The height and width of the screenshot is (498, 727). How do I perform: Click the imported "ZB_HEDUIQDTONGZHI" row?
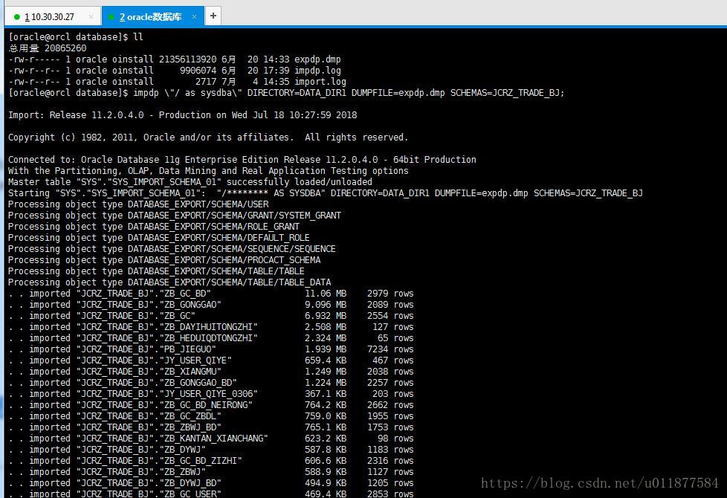click(211, 337)
